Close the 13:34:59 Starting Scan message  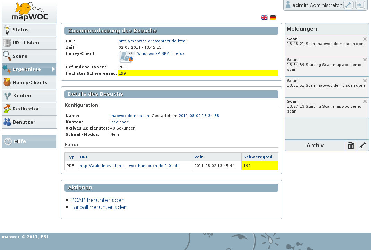click(365, 60)
